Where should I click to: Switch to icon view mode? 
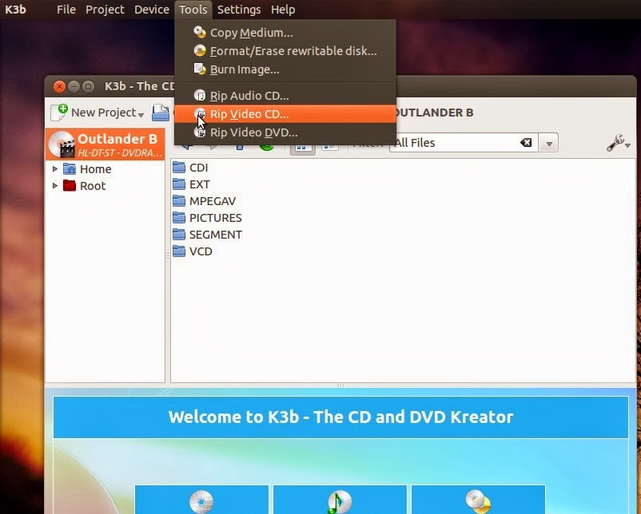(x=303, y=148)
